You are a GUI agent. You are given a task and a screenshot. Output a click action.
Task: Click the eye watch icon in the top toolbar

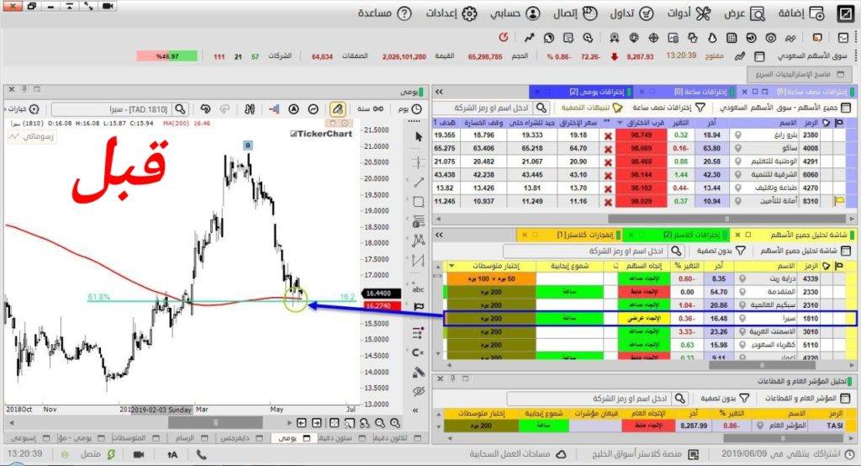771,37
